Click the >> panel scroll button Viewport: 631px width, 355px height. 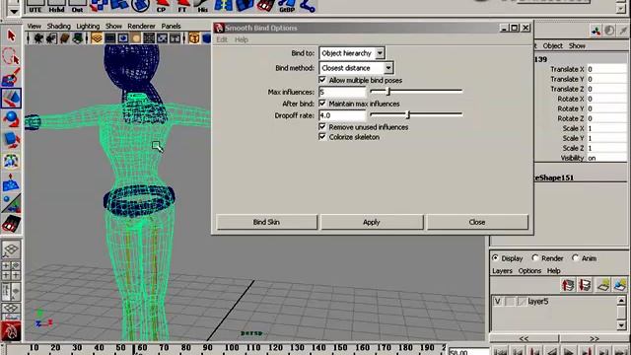(595, 338)
